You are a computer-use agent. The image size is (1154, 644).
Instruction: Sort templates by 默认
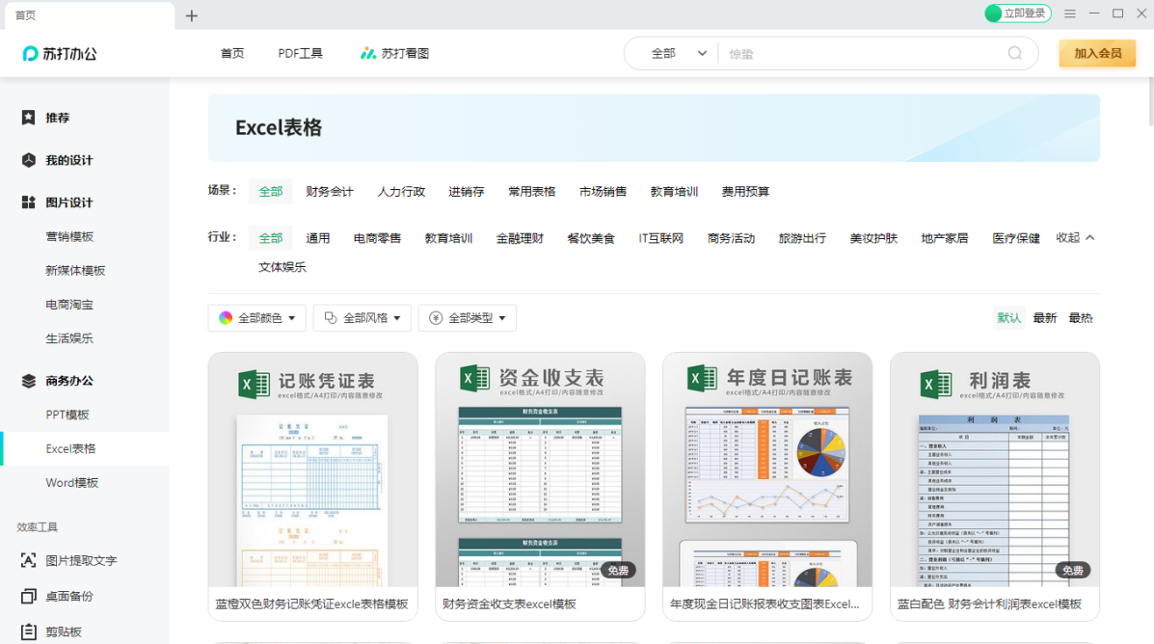pyautogui.click(x=1009, y=318)
